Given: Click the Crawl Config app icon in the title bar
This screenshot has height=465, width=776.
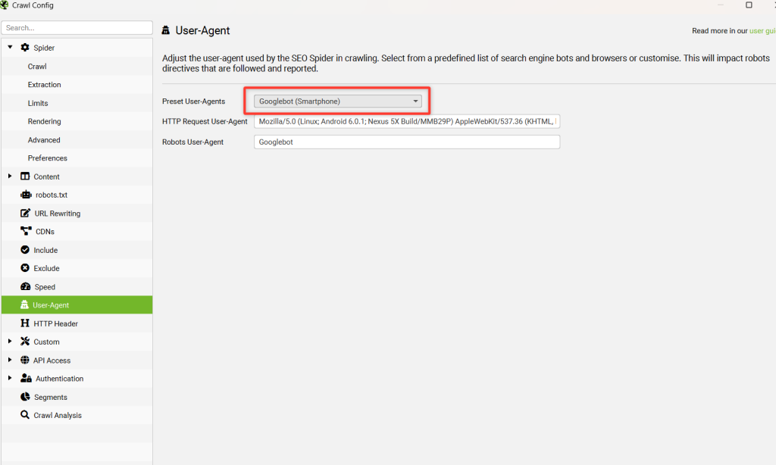Looking at the screenshot, I should [4, 5].
